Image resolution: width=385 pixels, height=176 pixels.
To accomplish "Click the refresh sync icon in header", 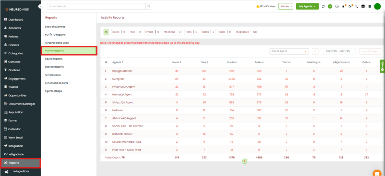I will (x=323, y=6).
